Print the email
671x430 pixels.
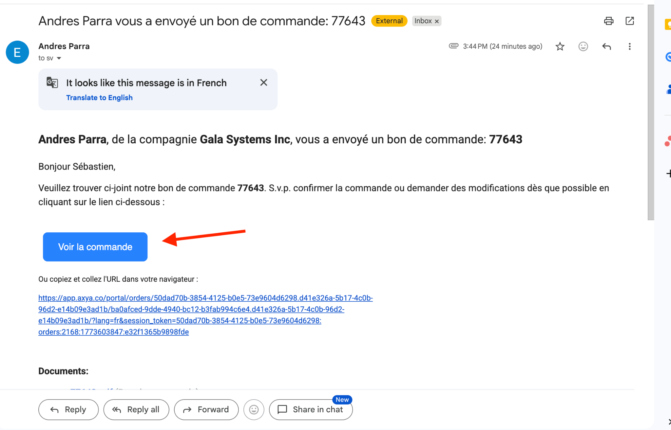(609, 21)
